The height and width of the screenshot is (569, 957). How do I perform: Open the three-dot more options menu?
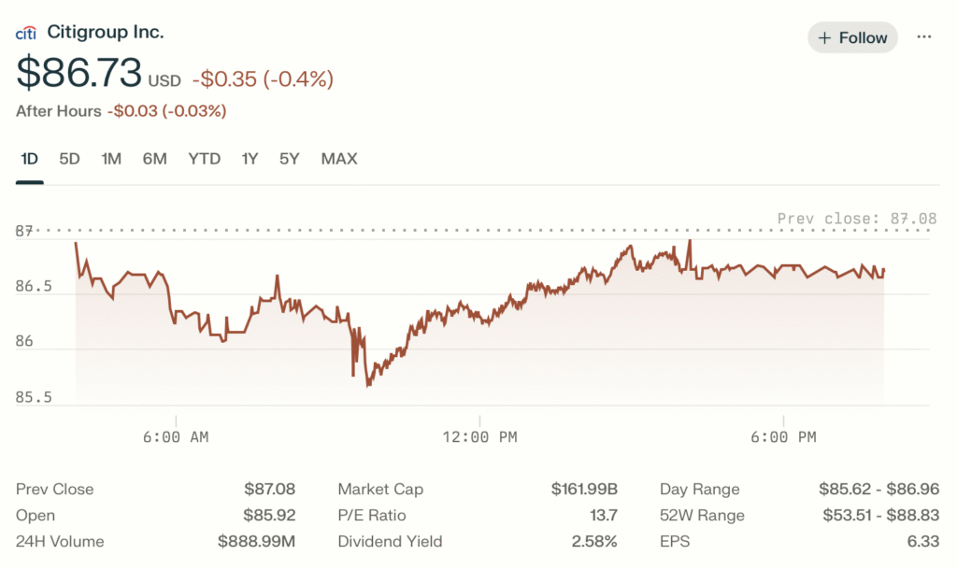924,37
